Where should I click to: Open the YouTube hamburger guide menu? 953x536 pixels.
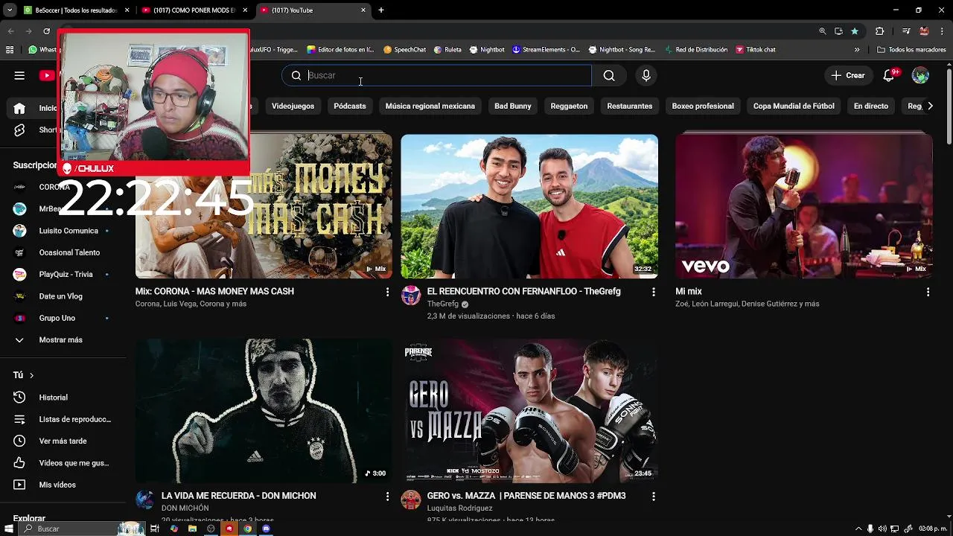tap(19, 75)
